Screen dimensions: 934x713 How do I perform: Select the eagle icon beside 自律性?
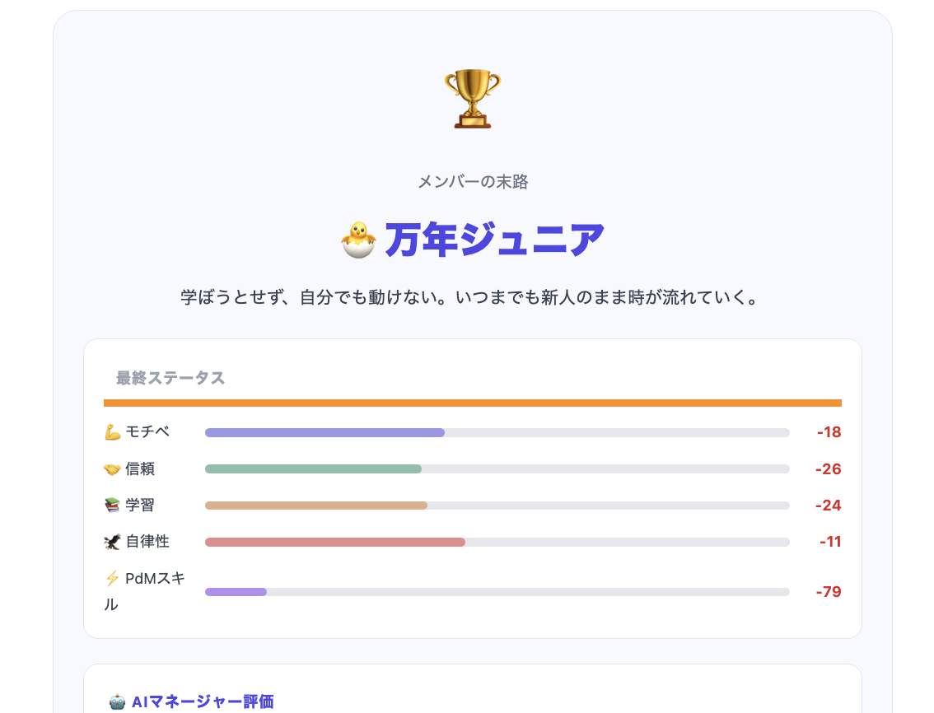114,541
